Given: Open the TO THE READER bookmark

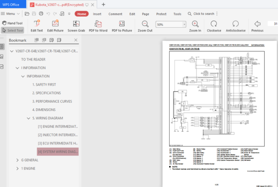Looking at the screenshot, I should point(33,59).
